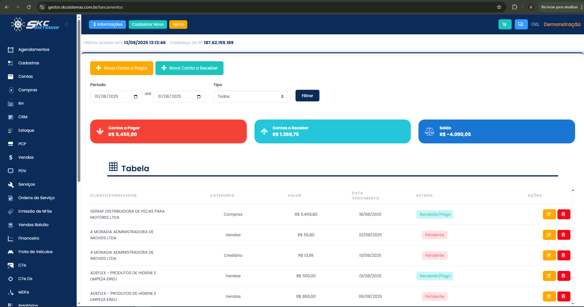This screenshot has height=307, width=584.
Task: Open the chat messages icon in header
Action: 521,25
